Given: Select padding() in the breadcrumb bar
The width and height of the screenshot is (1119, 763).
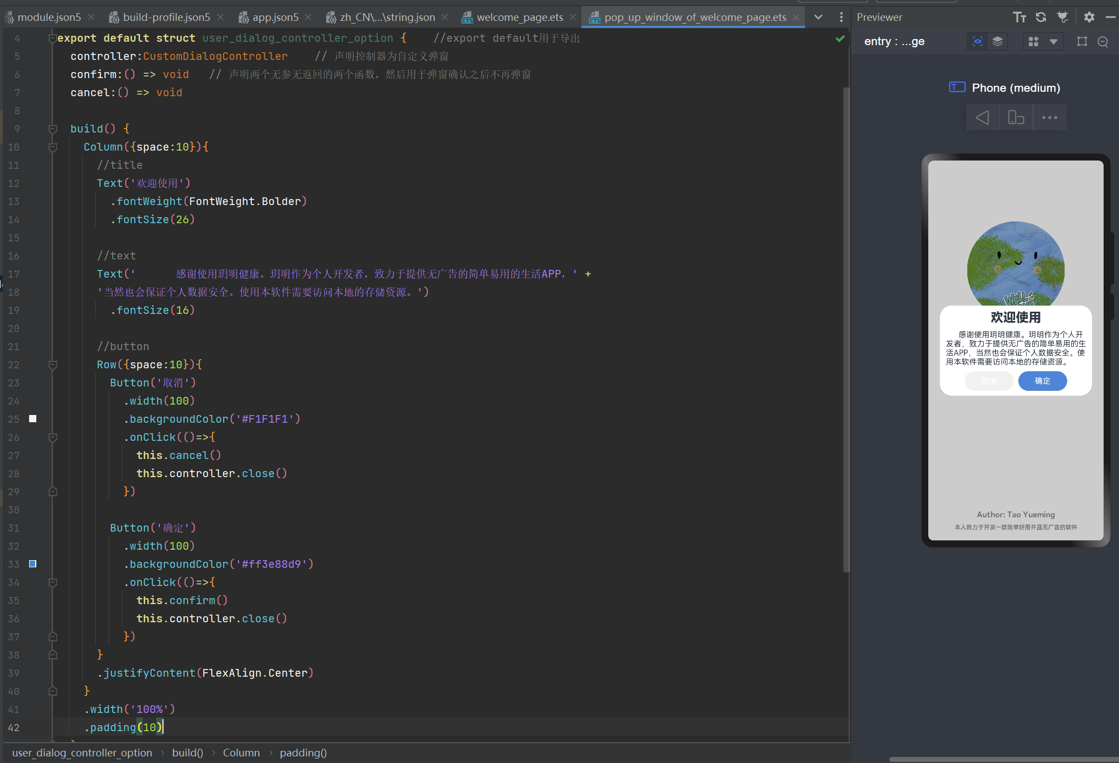Looking at the screenshot, I should point(303,753).
